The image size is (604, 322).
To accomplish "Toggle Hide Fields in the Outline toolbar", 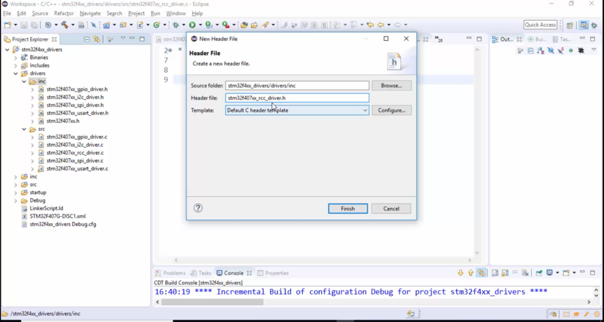I will tap(550, 51).
